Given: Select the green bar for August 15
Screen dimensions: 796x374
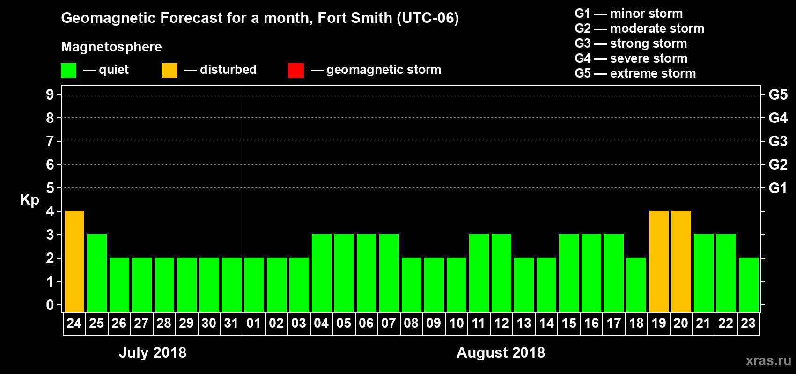Looking at the screenshot, I should 569,273.
